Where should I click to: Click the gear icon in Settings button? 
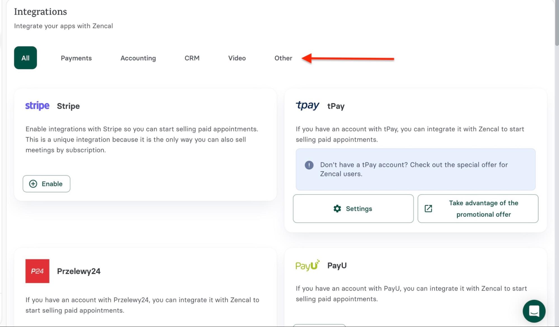pos(337,209)
